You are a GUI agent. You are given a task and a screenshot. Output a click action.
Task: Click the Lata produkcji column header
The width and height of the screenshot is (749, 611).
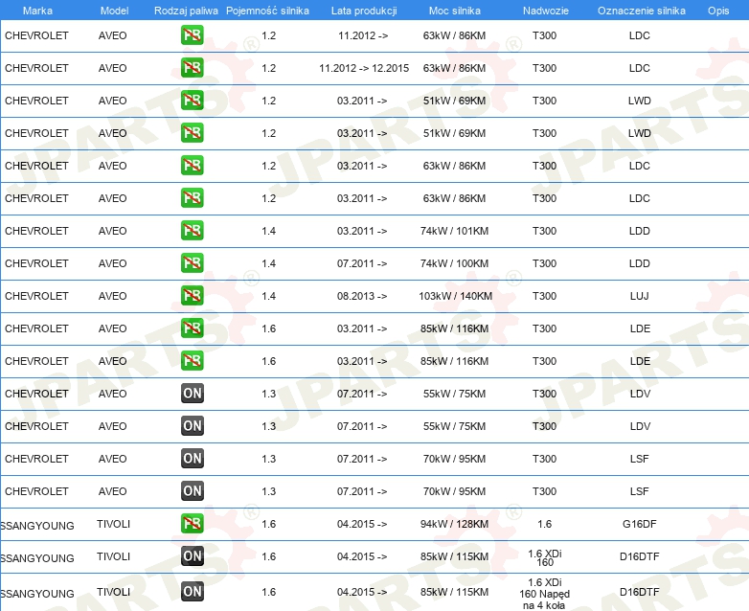click(x=364, y=11)
